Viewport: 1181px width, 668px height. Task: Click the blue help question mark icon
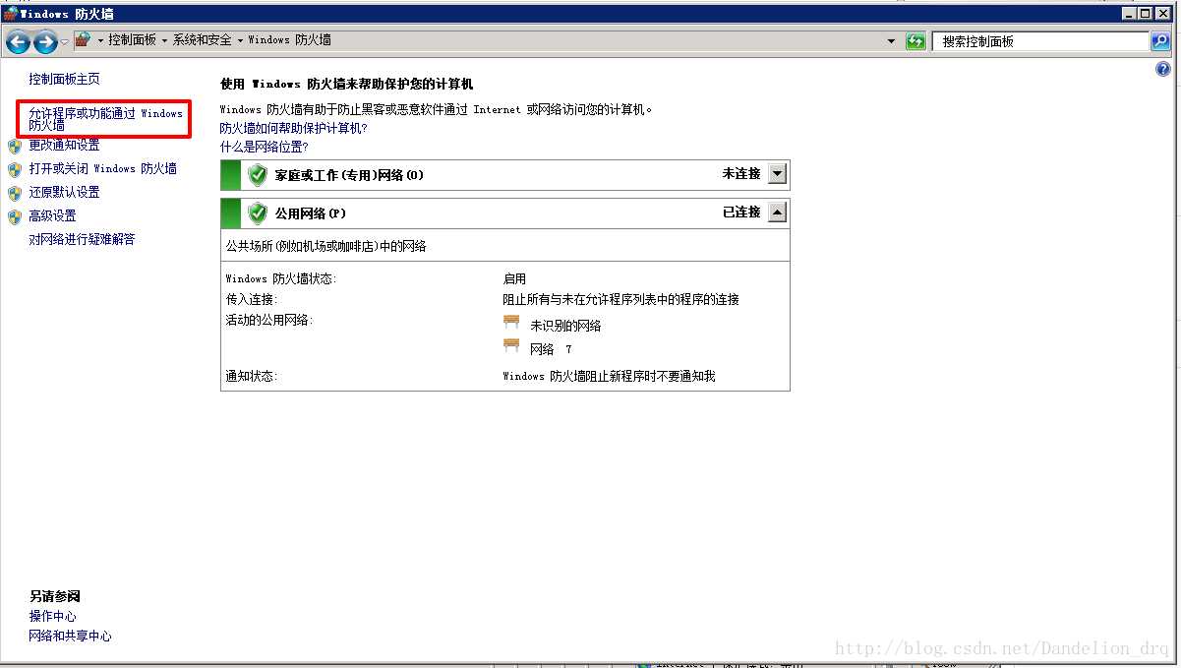click(x=1163, y=70)
